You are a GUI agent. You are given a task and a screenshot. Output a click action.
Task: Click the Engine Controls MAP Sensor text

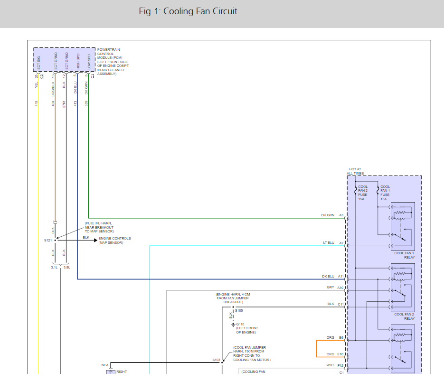coord(114,241)
